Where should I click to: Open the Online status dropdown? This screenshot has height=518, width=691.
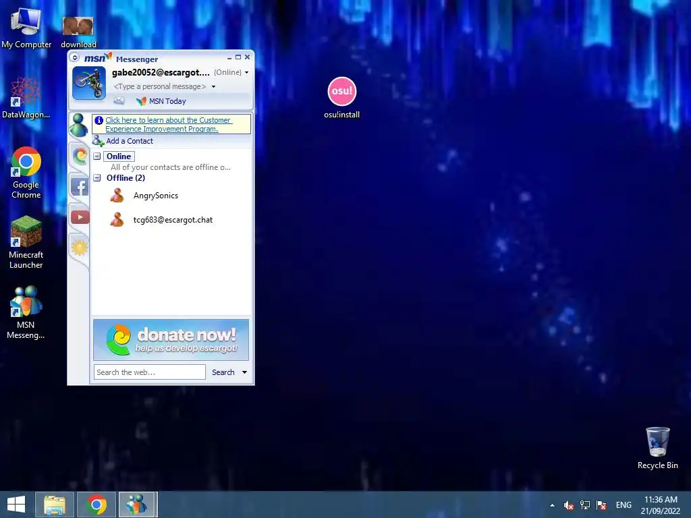(x=231, y=72)
